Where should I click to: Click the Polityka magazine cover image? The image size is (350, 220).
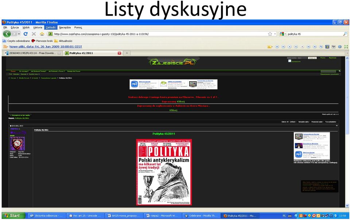[x=164, y=172]
